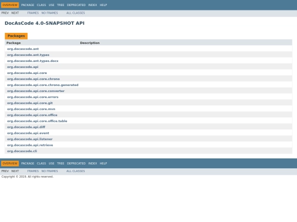
Task: Go to Tree in the bottom navigation bar
Action: [x=61, y=163]
